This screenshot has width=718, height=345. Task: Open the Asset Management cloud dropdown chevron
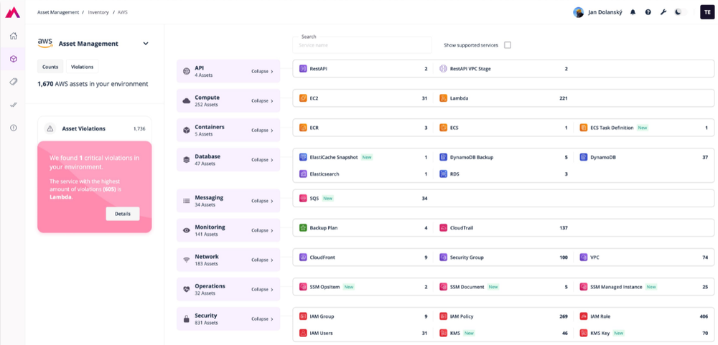(146, 44)
